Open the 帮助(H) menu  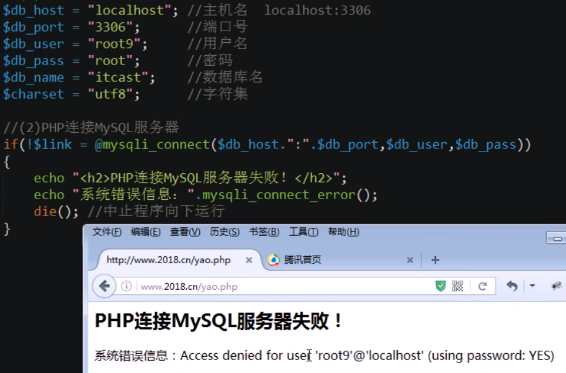(343, 232)
